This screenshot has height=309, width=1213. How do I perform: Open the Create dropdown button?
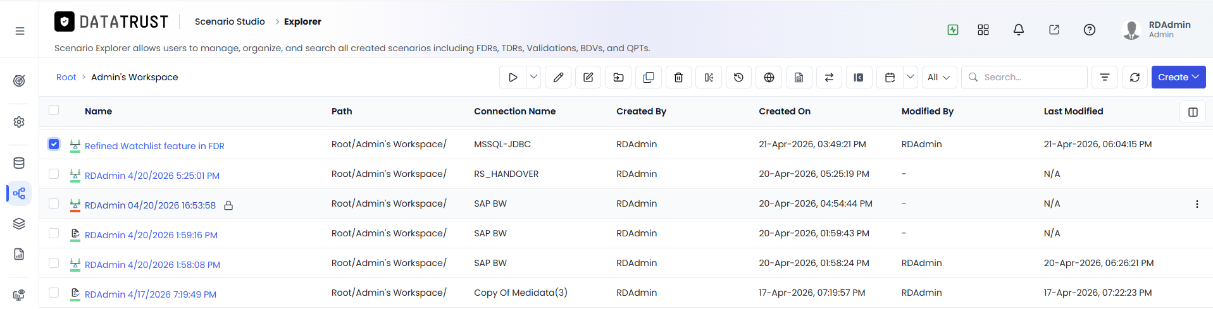coord(1178,77)
